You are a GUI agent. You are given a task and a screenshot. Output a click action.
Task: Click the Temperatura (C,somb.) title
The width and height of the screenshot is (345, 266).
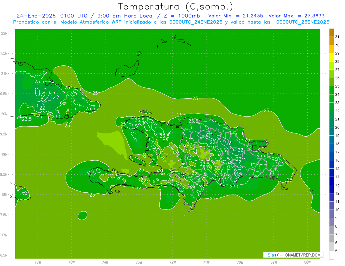175,7
